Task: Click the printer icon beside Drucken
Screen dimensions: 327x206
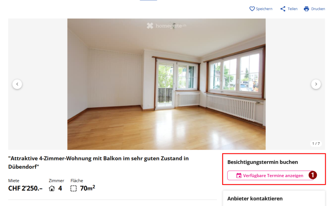Action: [306, 9]
